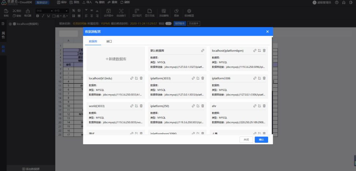Toggle italic formatting button
This screenshot has width=356, height=171.
43,16
